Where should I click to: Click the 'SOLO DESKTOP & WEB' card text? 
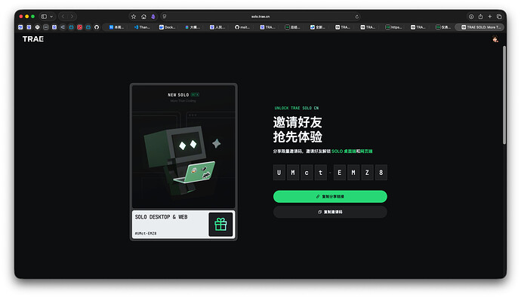point(161,217)
